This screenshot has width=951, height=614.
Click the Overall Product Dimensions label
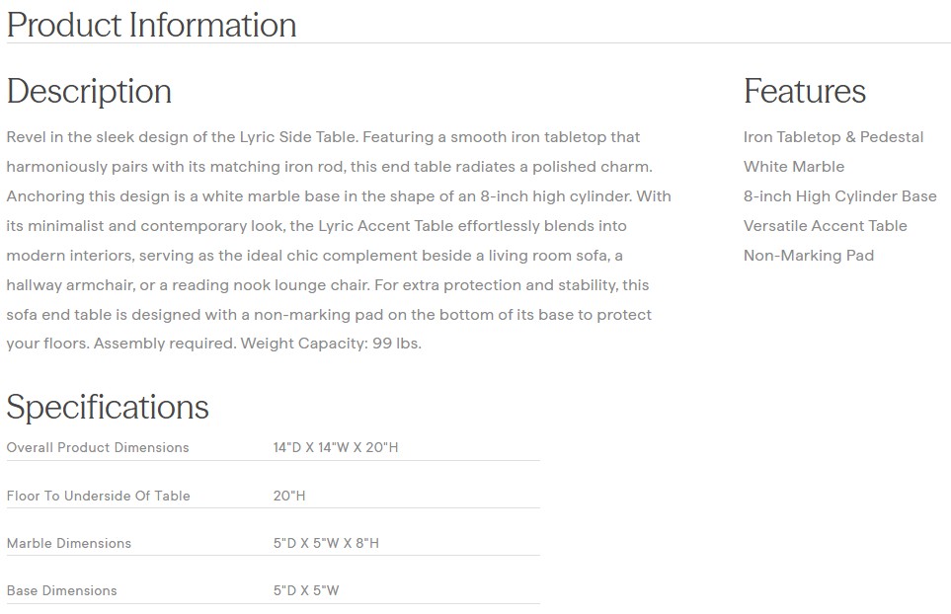[98, 448]
